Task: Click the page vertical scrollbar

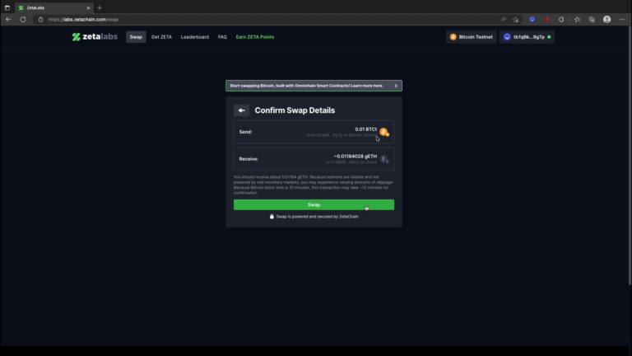Action: coord(630,156)
